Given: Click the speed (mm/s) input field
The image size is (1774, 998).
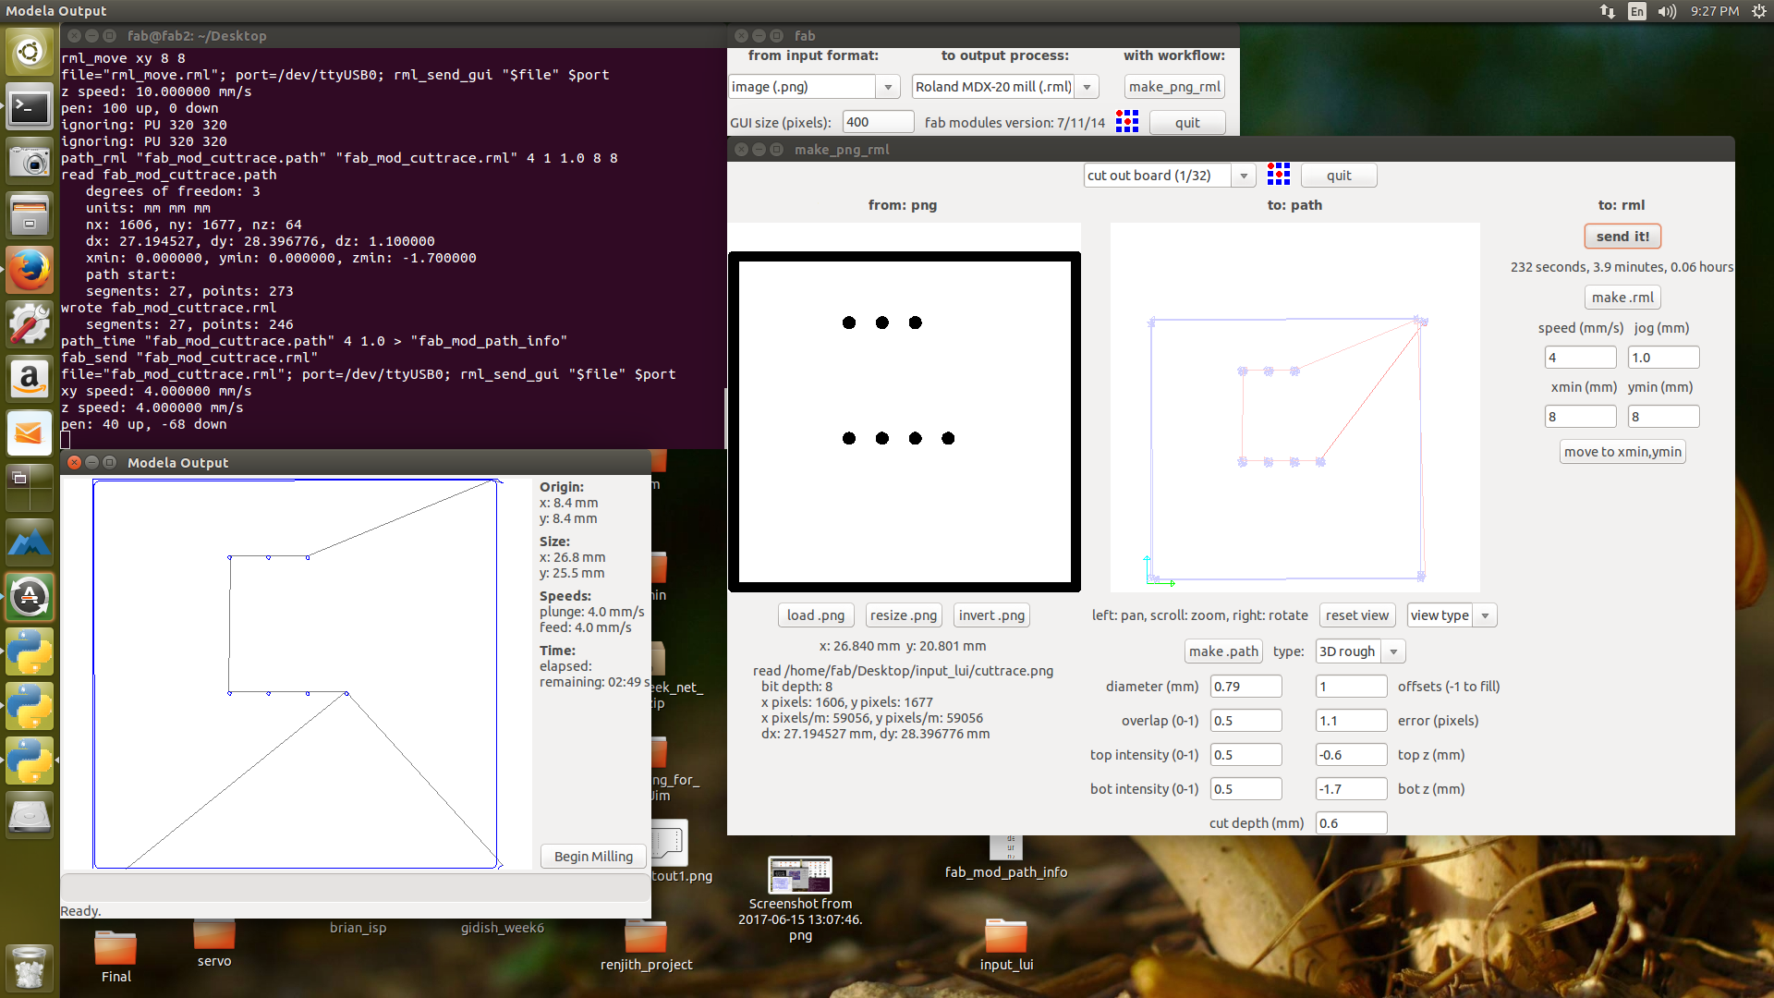Looking at the screenshot, I should (x=1580, y=358).
